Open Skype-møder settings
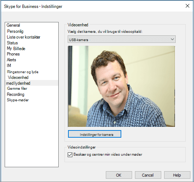The width and height of the screenshot is (194, 182). pos(18,100)
